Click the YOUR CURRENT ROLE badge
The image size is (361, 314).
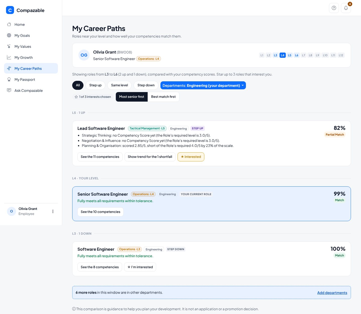tap(196, 194)
